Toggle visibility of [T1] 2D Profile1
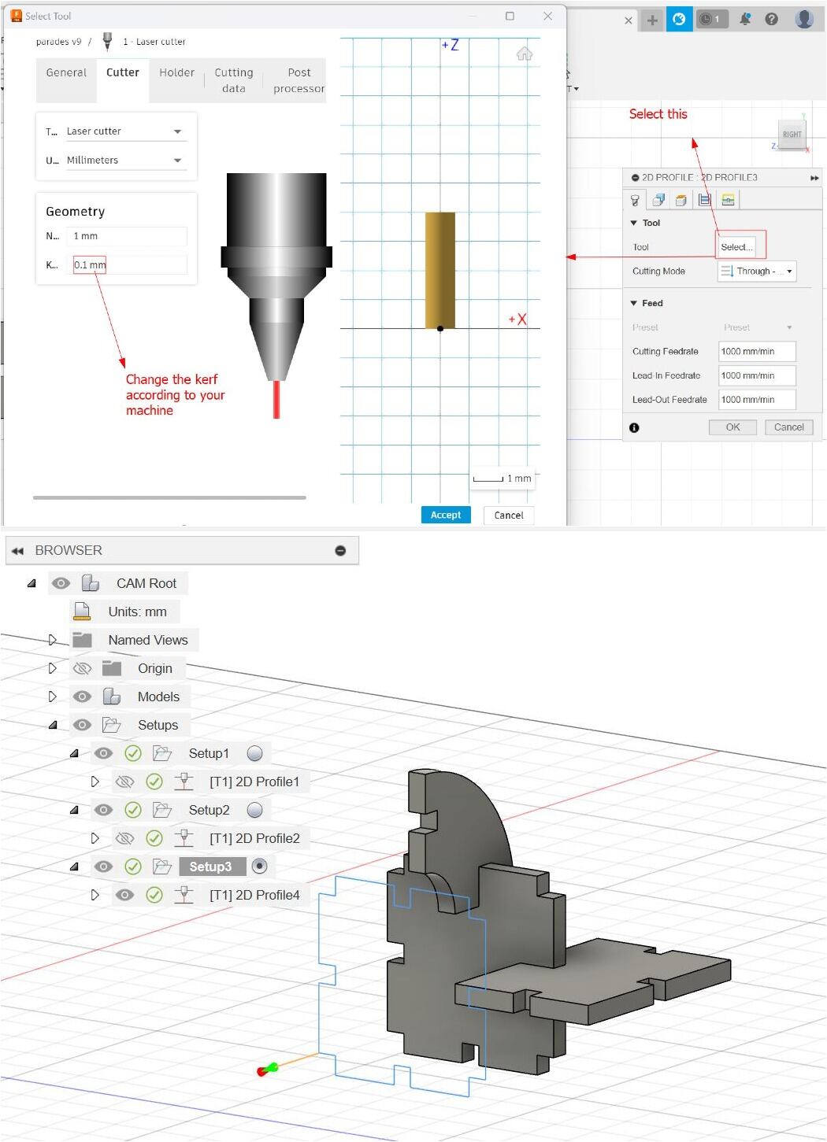The height and width of the screenshot is (1142, 827). point(125,782)
